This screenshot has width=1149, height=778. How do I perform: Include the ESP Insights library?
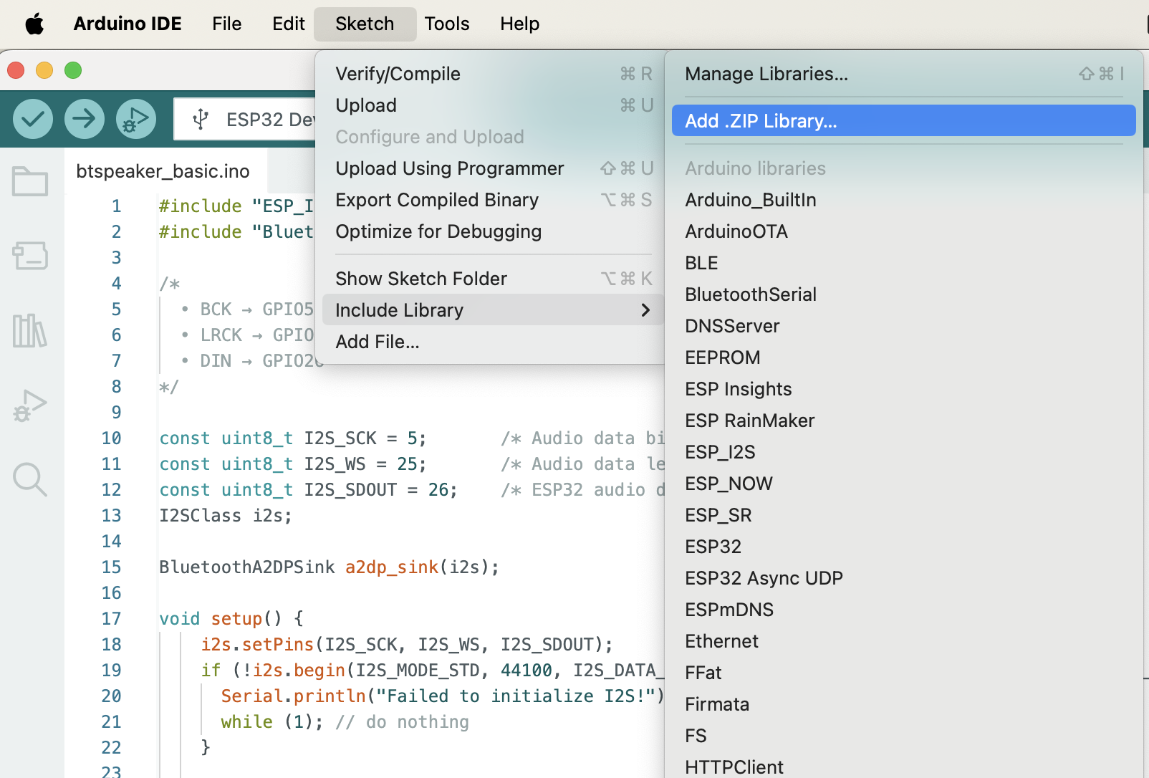tap(904, 389)
